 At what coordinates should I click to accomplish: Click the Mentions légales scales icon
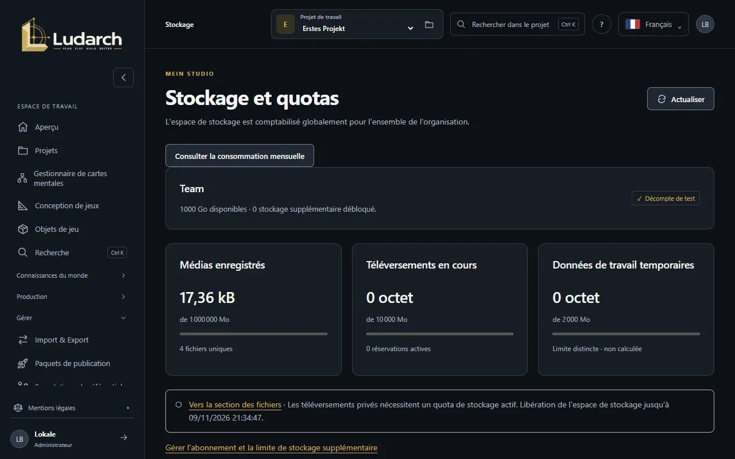click(18, 408)
